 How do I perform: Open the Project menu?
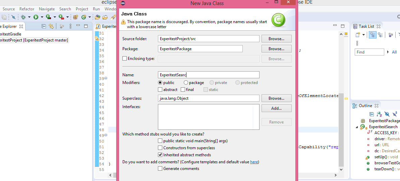tap(82, 9)
